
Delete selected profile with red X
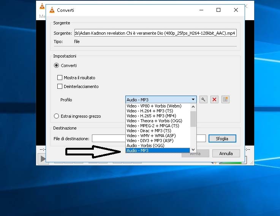(214, 99)
